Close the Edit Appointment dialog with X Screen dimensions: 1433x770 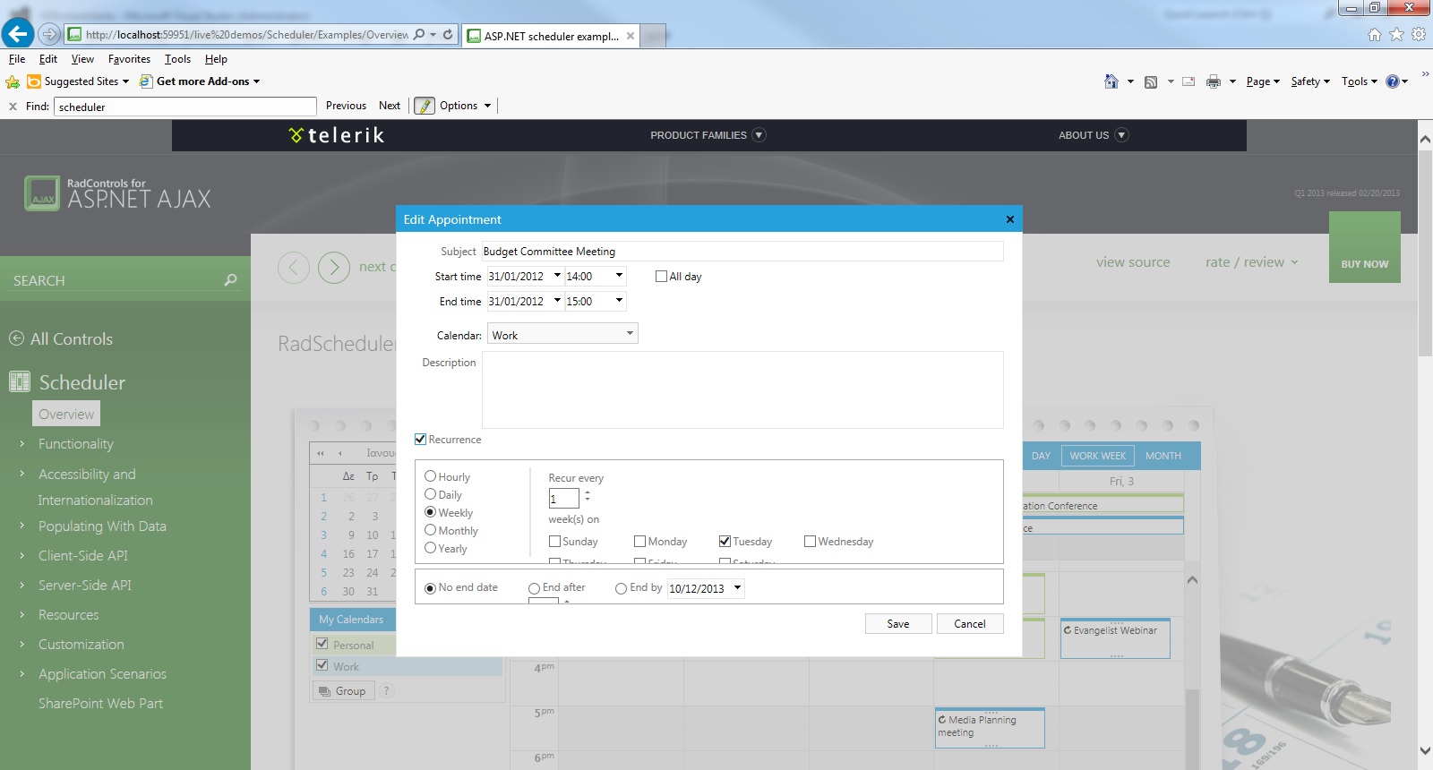[x=1009, y=219]
